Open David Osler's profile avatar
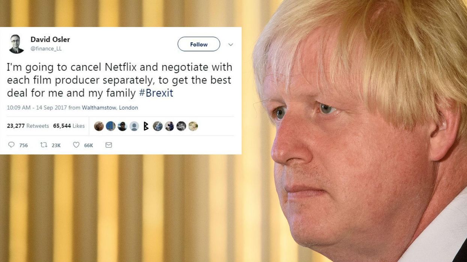The width and height of the screenshot is (467, 262). [16, 44]
